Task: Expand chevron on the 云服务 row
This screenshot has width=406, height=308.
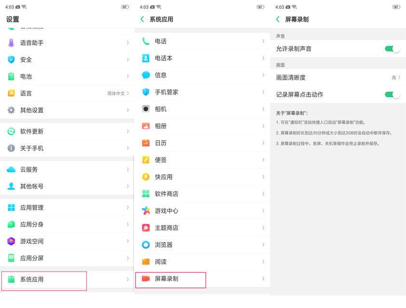Action: pyautogui.click(x=128, y=170)
